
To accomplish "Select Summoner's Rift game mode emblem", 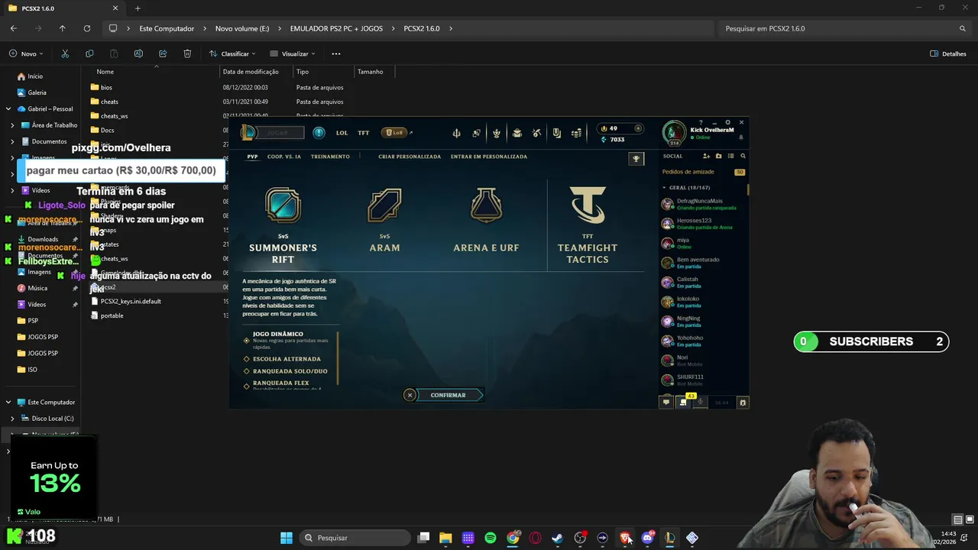I will tap(283, 205).
